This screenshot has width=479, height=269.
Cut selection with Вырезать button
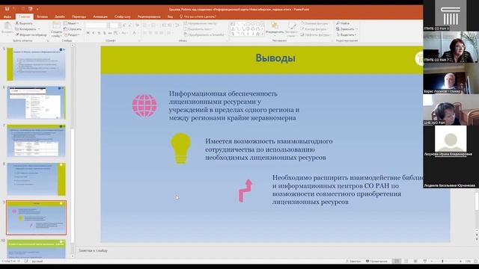coord(24,23)
